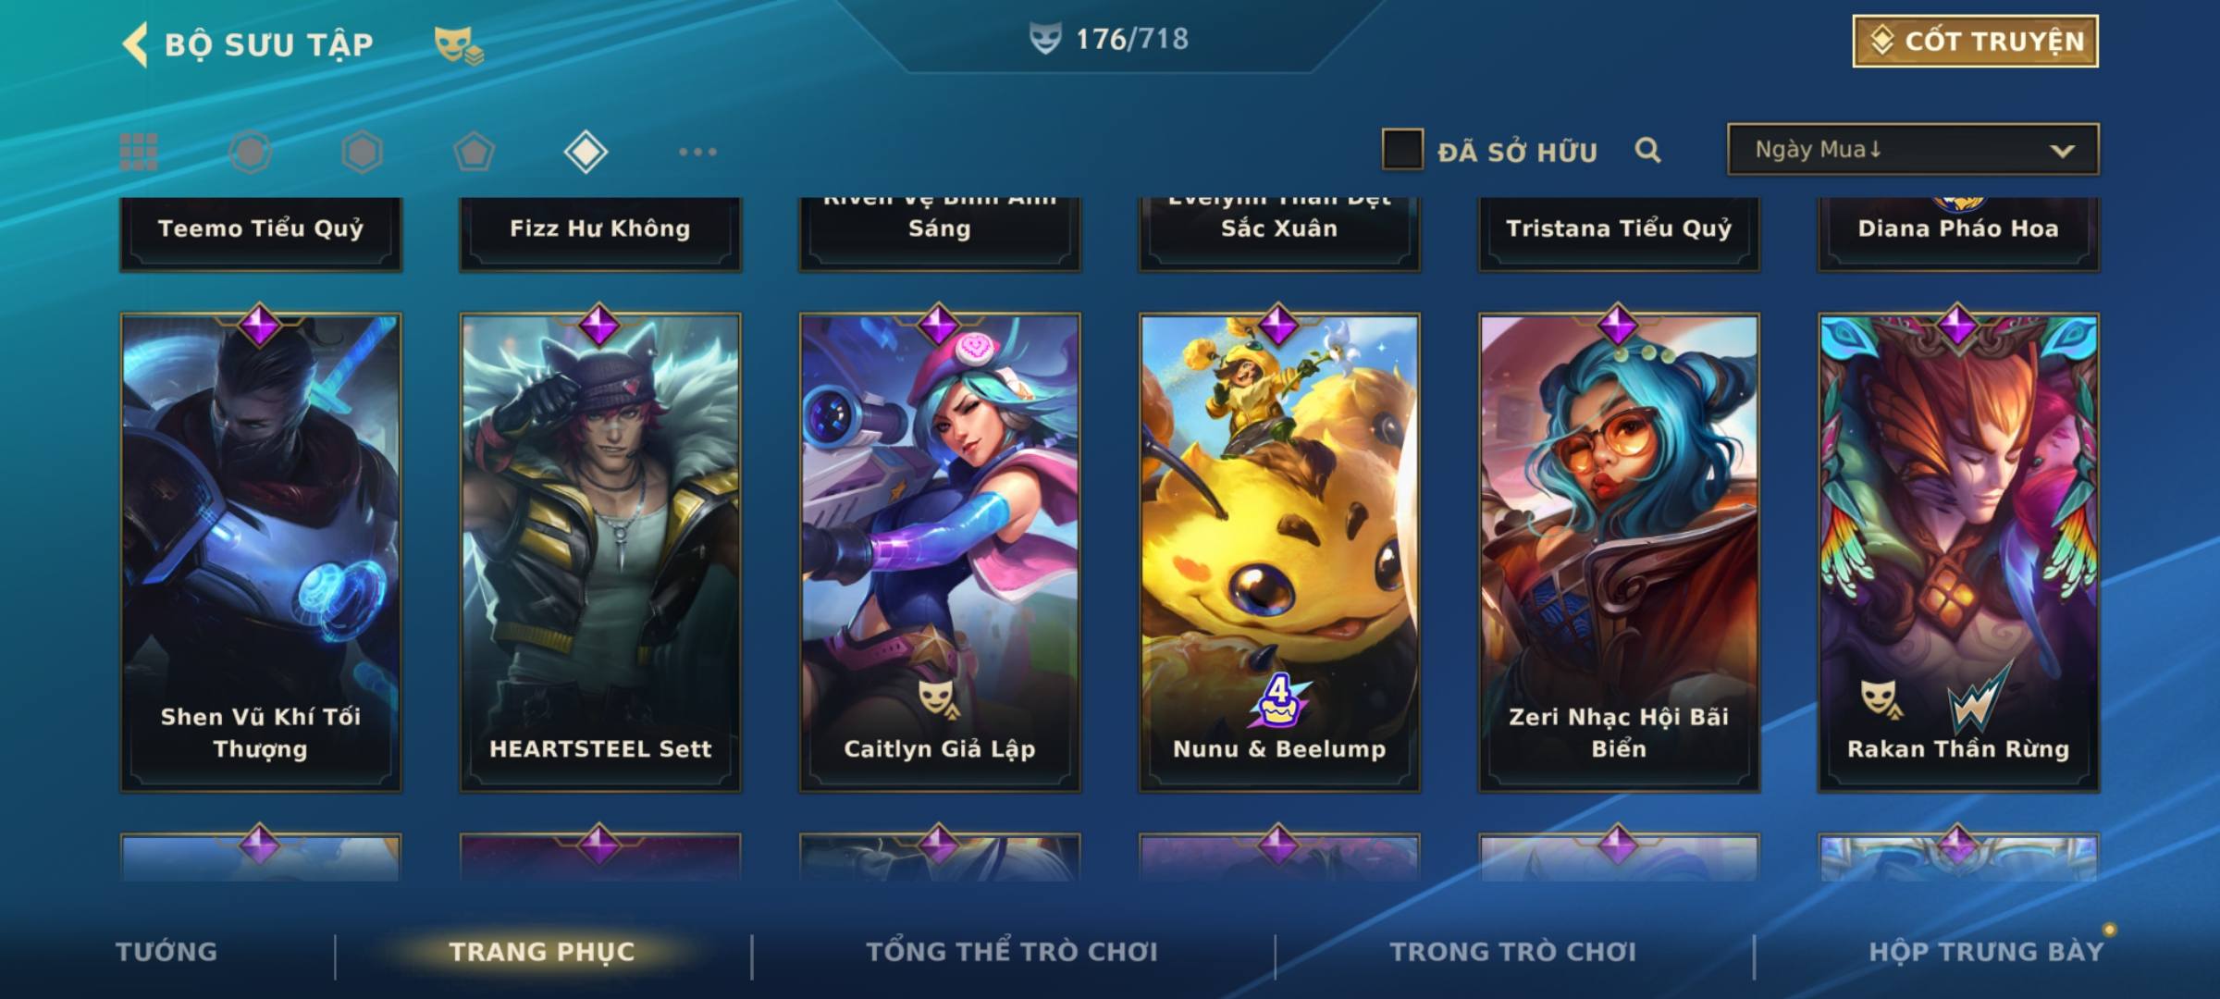Select the white diamond rarity filter icon

click(x=586, y=152)
